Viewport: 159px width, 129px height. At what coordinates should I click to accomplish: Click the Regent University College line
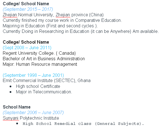click(39, 53)
